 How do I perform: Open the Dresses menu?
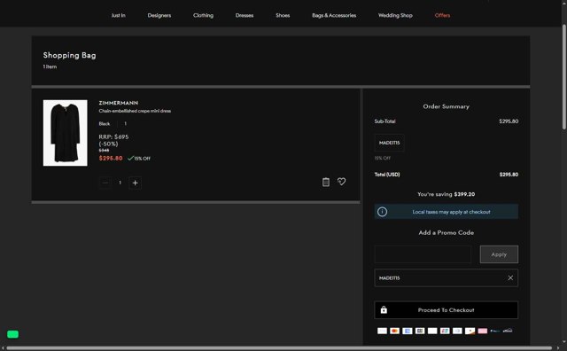pos(245,15)
